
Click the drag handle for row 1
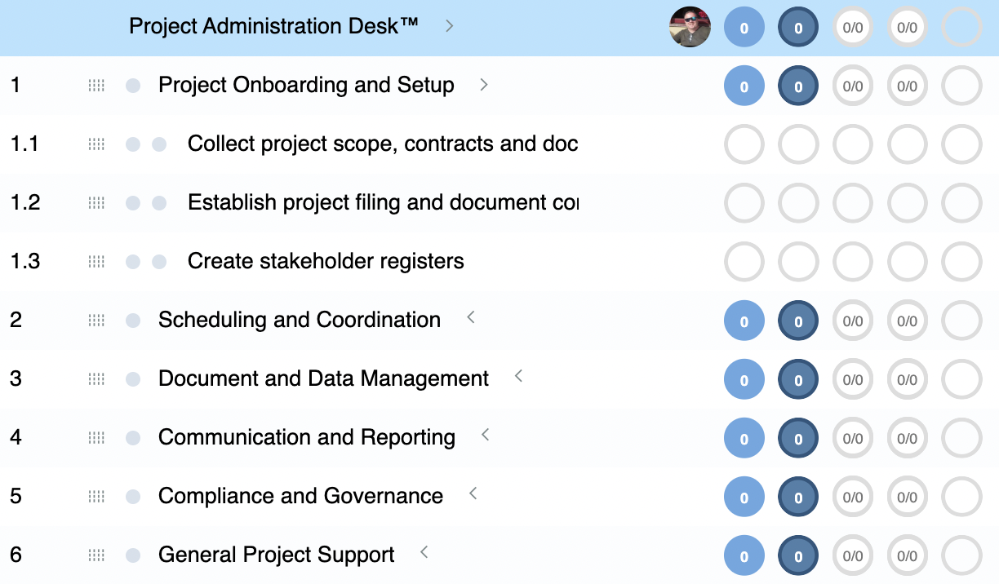tap(96, 86)
